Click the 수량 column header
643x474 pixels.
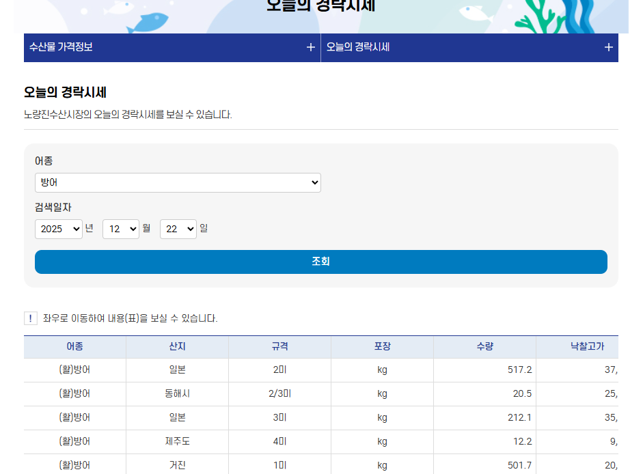[x=484, y=347]
